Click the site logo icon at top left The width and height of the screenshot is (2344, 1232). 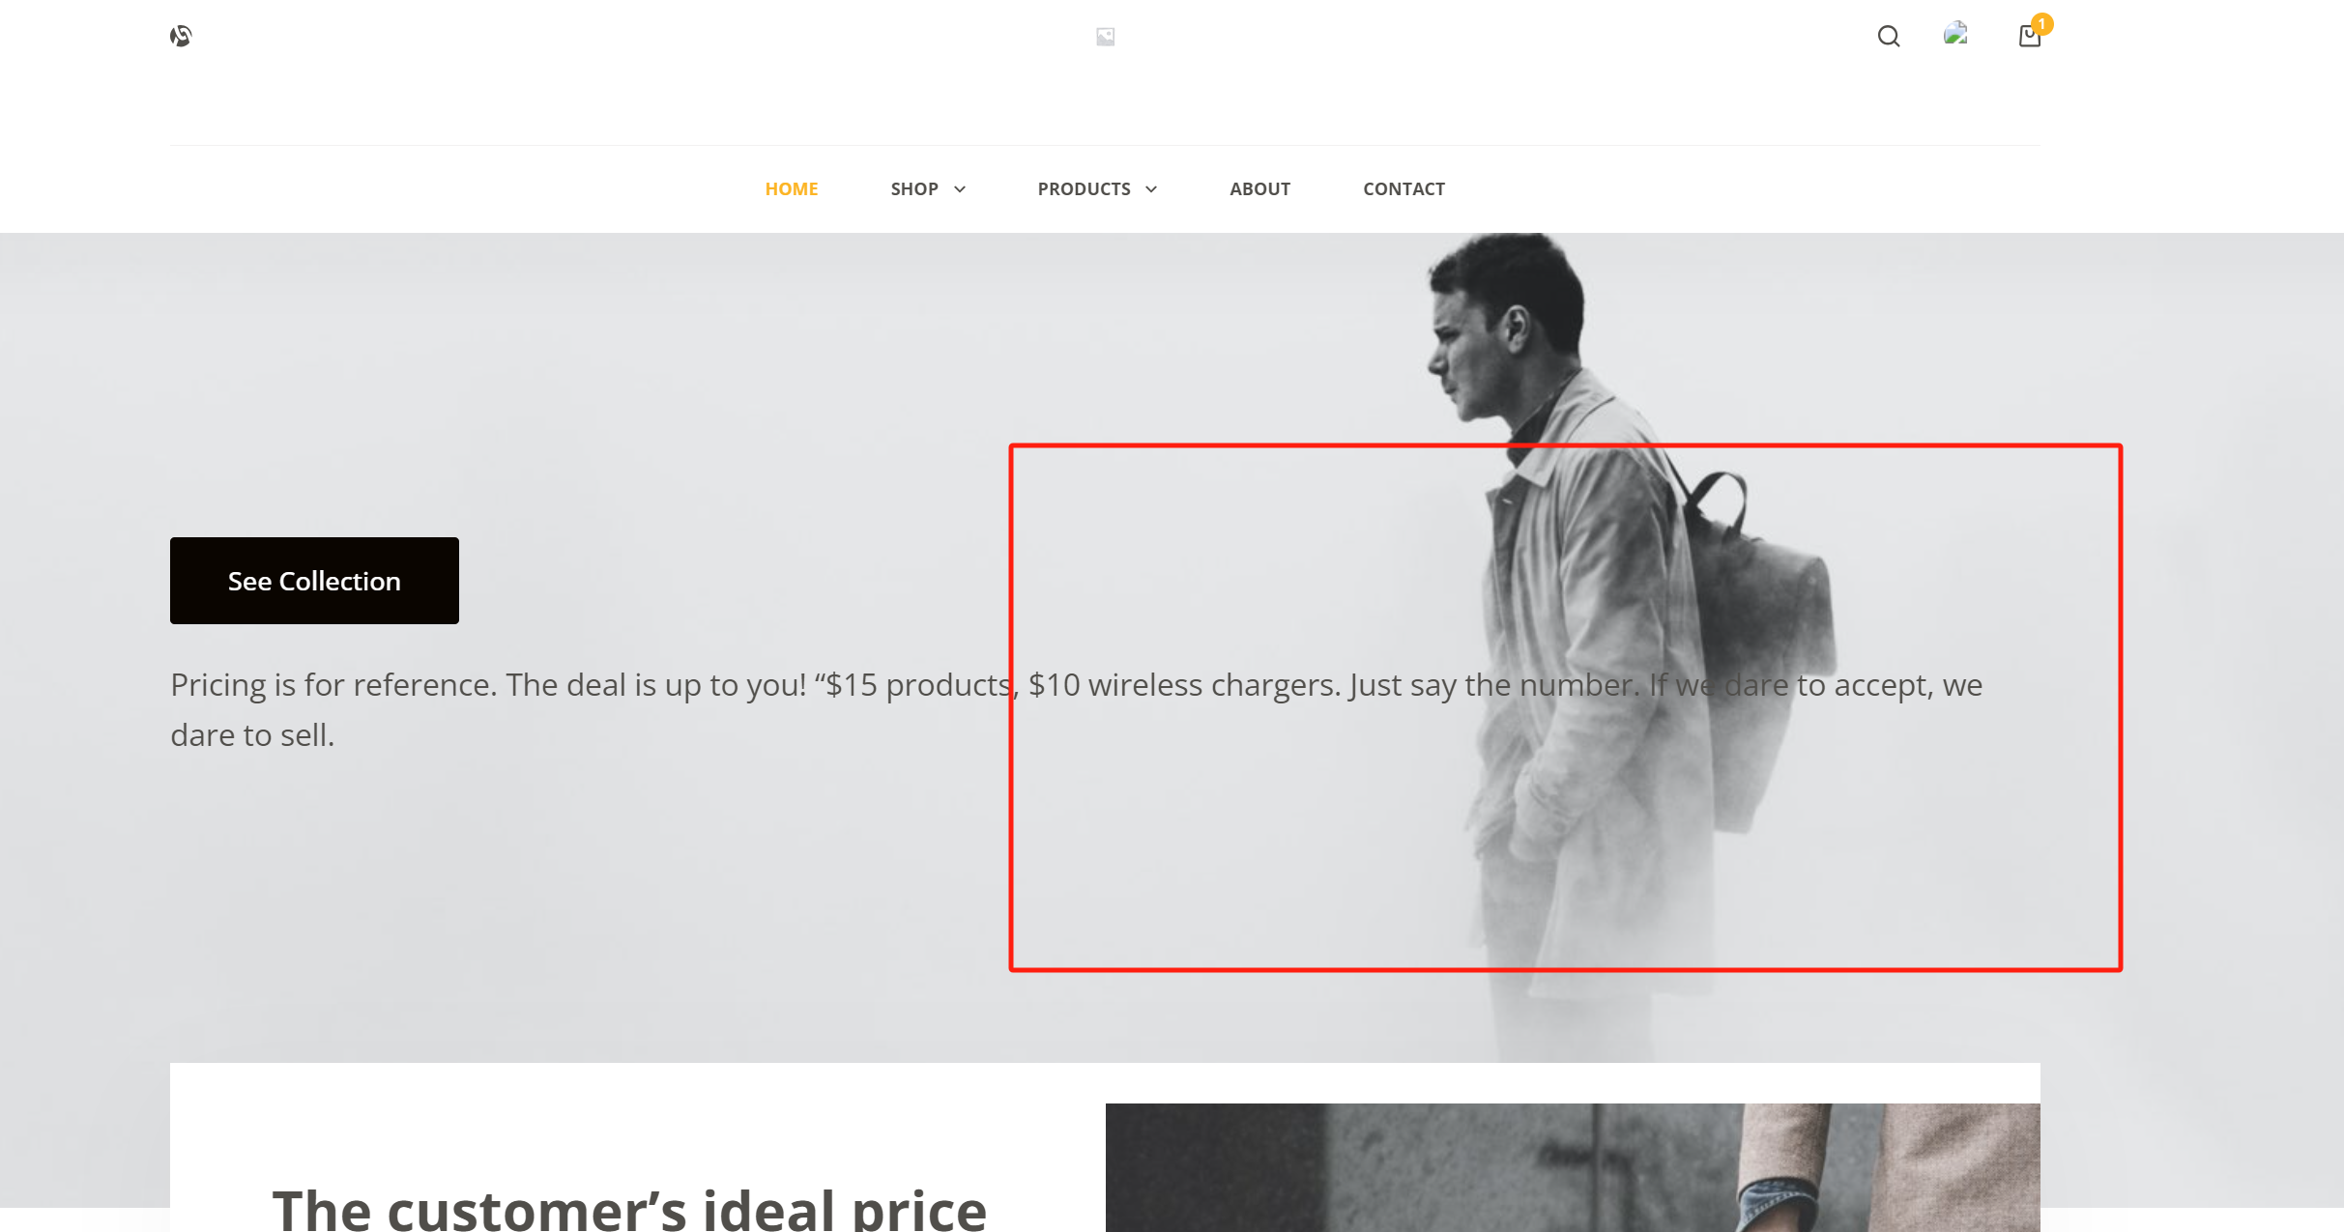click(181, 36)
